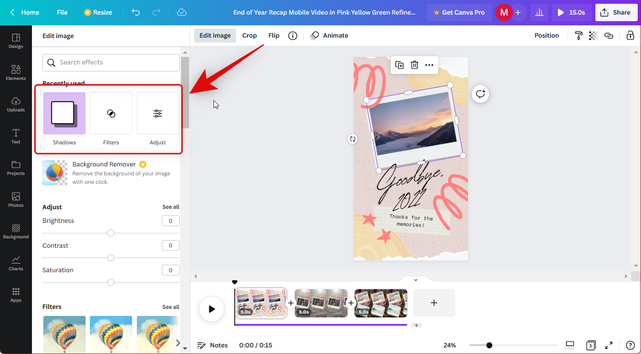Click the zoom slider handle
Screen dimensions: 641x354
pos(489,346)
